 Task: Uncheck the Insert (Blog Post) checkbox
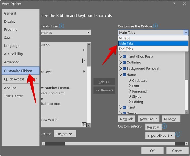124,56
